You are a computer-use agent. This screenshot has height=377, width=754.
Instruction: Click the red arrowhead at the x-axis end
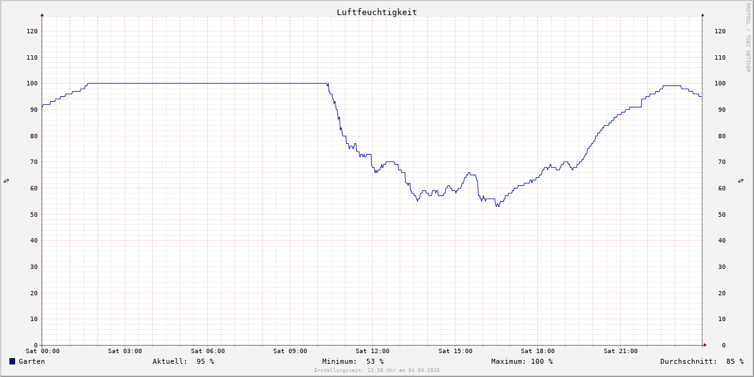(x=704, y=345)
